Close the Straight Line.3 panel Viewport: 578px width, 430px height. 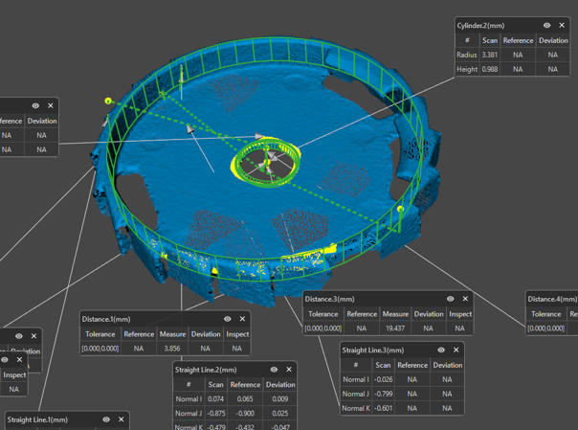(456, 351)
